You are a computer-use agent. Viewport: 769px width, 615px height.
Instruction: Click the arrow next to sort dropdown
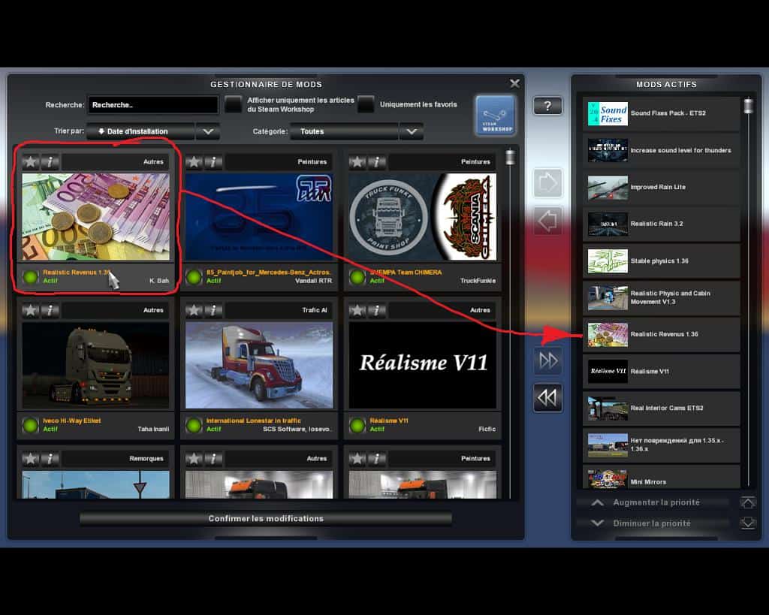(x=208, y=131)
